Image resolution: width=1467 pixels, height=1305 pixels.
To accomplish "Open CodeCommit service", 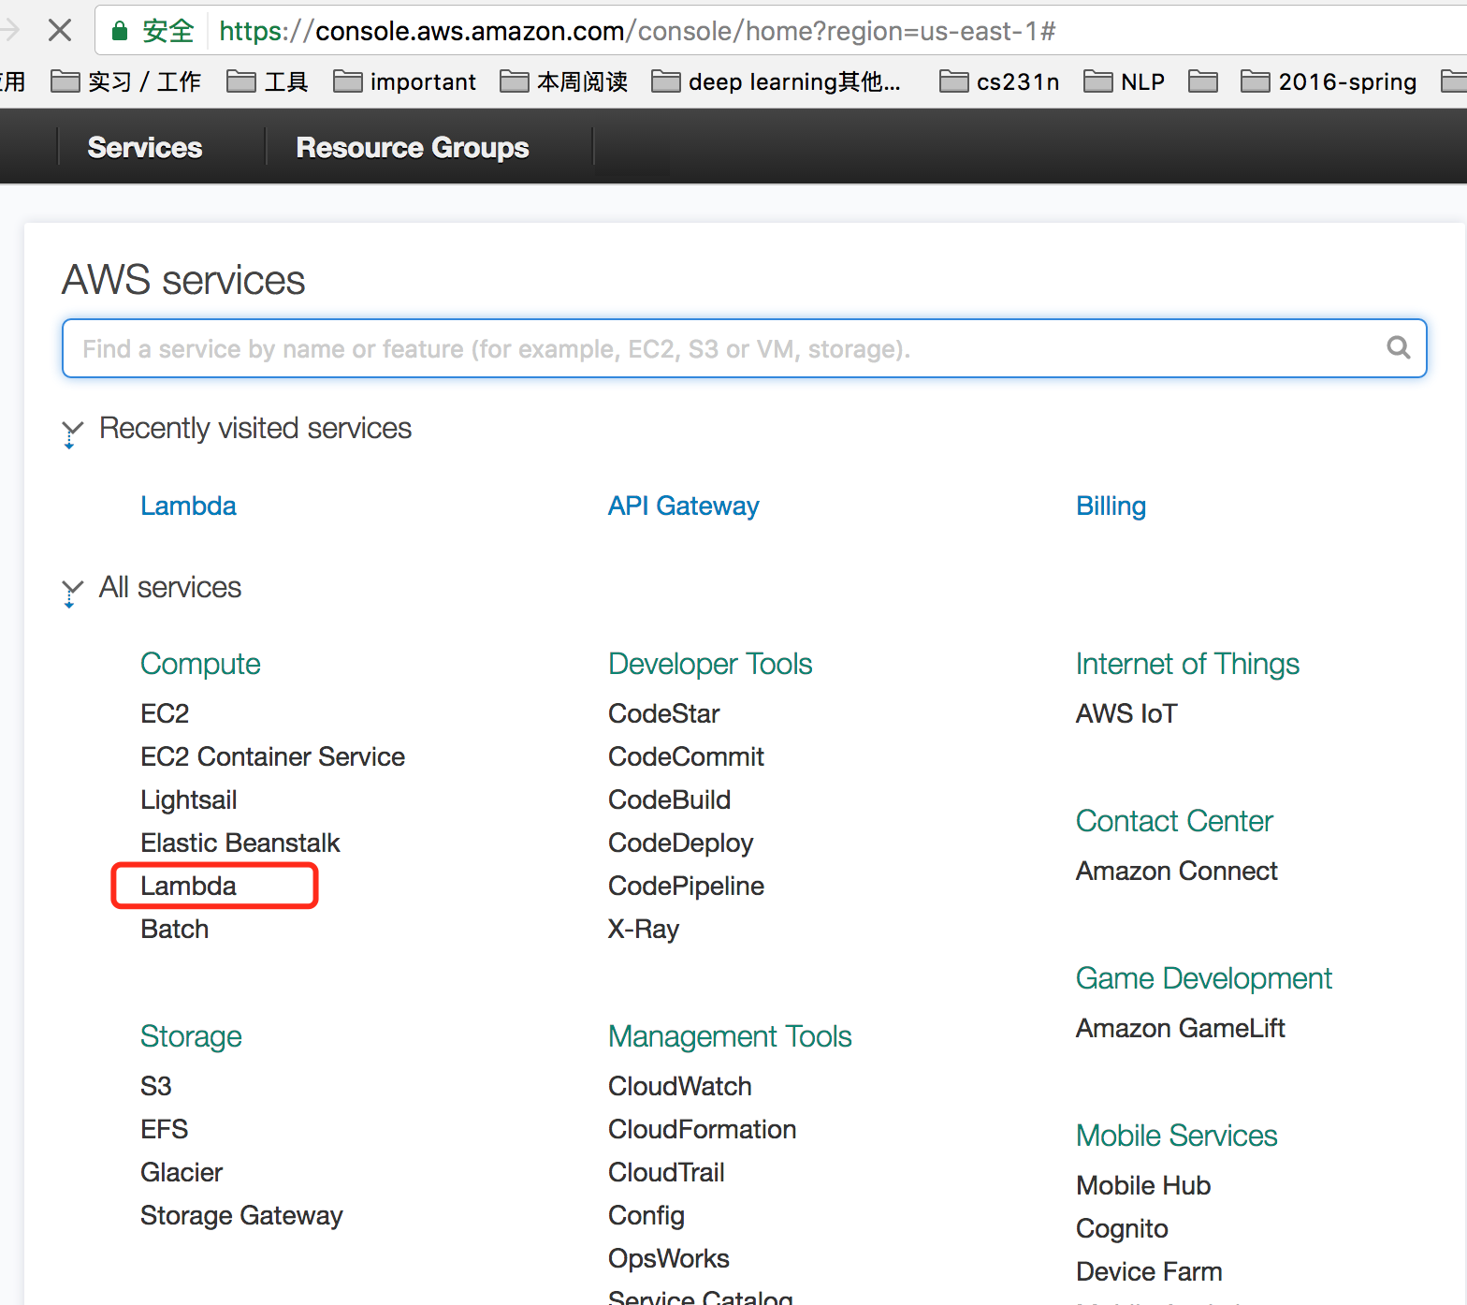I will pyautogui.click(x=686, y=756).
